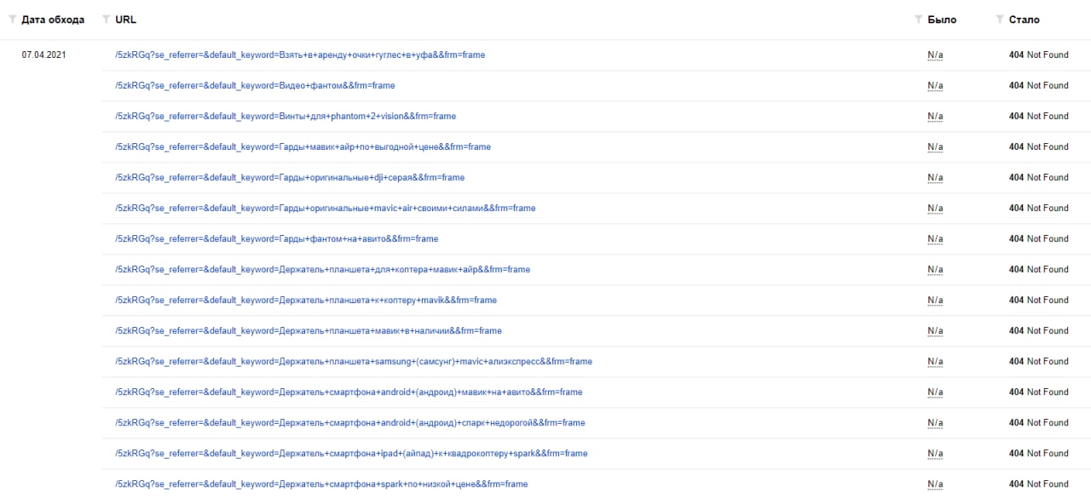The image size is (1091, 498).
Task: Click 404 Not Found in Винты+для+phantom row
Action: tap(1038, 116)
